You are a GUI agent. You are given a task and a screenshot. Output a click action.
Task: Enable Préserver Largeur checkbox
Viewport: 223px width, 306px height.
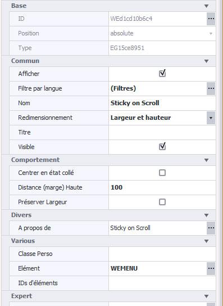[162, 202]
